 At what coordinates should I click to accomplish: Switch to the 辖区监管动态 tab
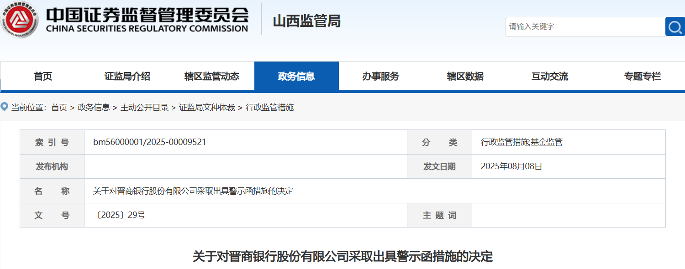(212, 77)
